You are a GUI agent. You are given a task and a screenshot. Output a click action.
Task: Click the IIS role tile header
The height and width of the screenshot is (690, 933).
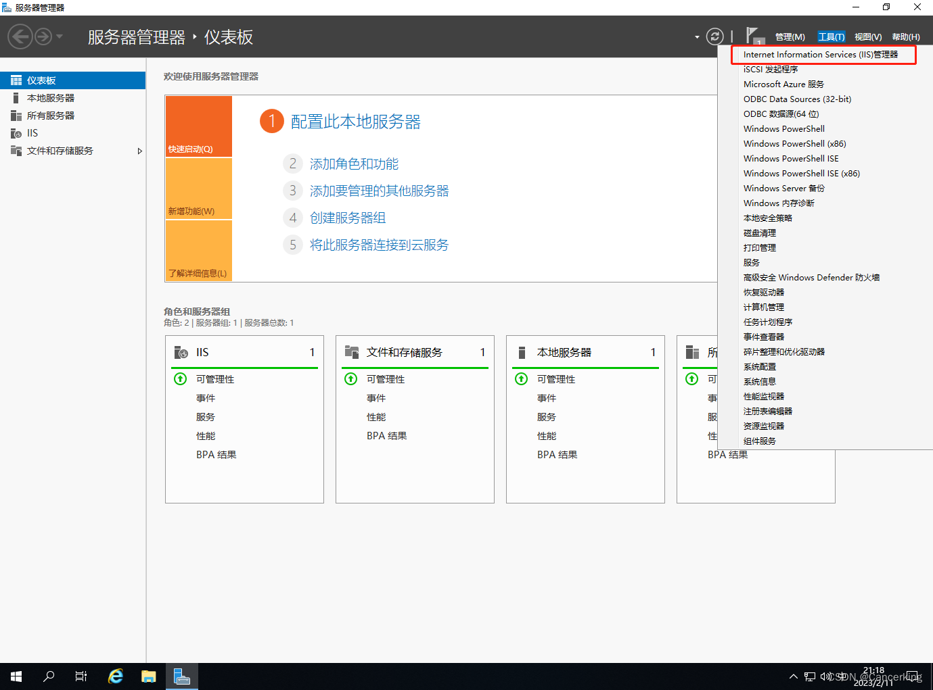(245, 352)
